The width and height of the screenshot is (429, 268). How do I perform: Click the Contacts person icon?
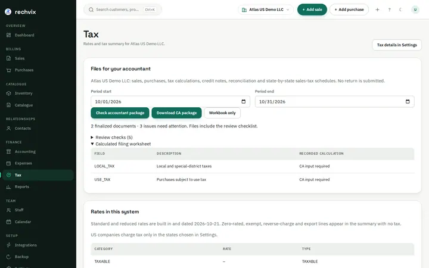click(9, 128)
